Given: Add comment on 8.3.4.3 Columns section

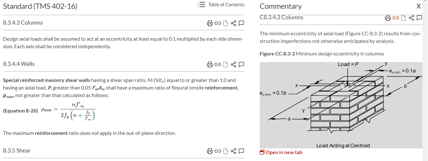Looking at the screenshot, I should point(242,23).
